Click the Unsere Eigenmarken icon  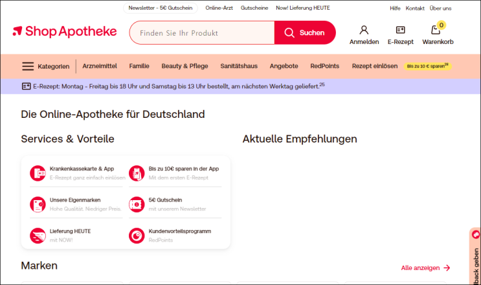tap(38, 205)
